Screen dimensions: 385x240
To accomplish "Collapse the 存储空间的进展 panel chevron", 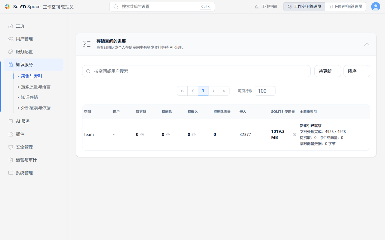I will 366,44.
